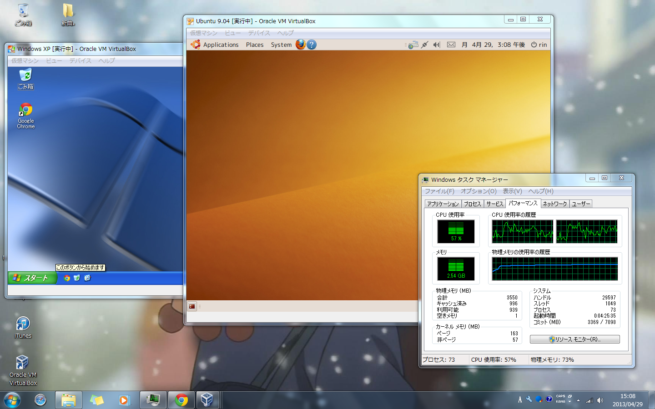Click the Ubuntu panel date and time
This screenshot has width=655, height=409.
[494, 45]
